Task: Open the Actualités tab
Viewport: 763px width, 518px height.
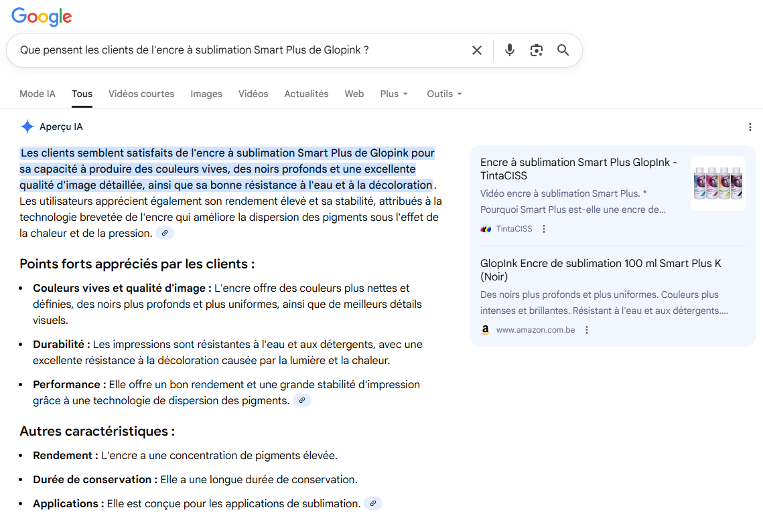Action: coord(306,94)
